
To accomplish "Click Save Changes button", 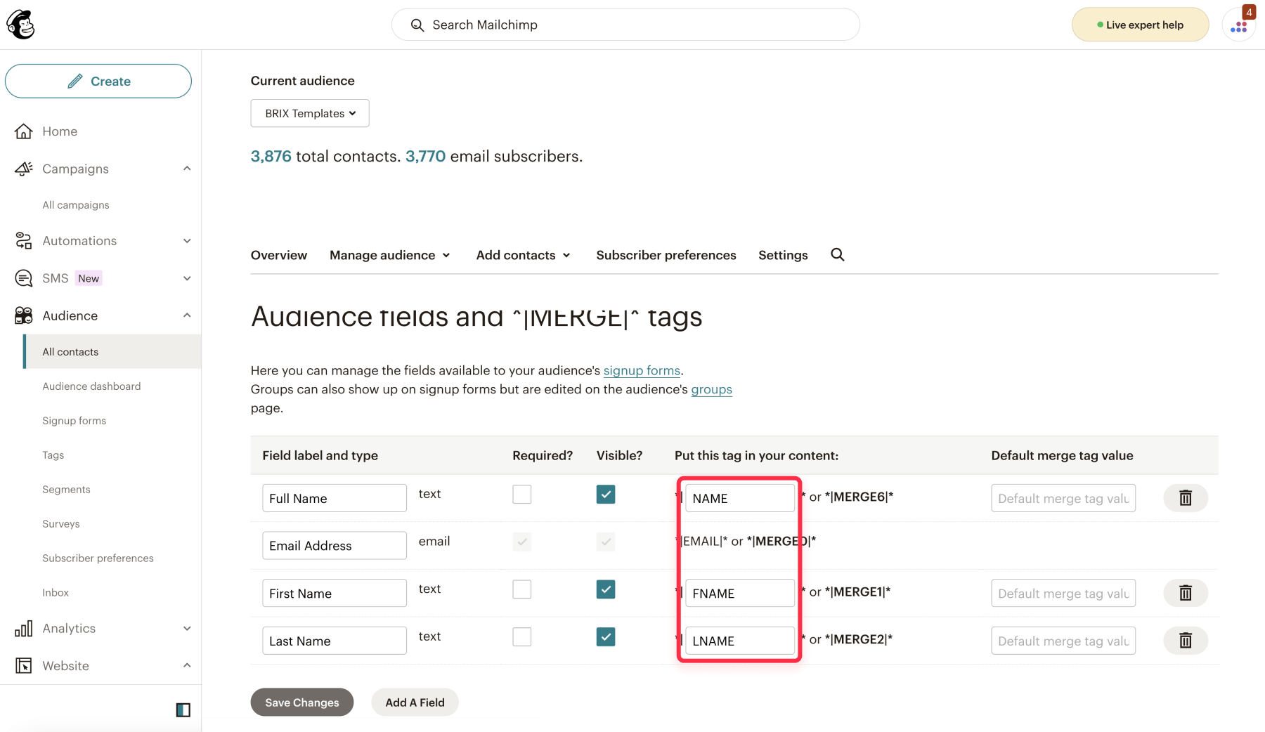I will pyautogui.click(x=302, y=702).
